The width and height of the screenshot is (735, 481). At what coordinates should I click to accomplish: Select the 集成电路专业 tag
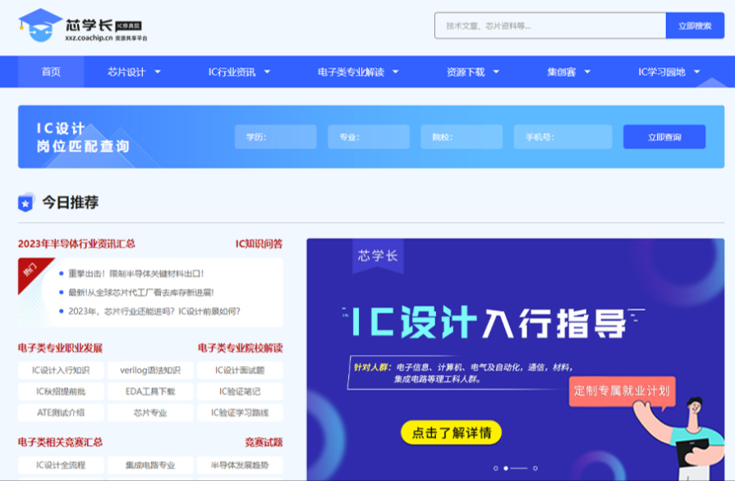point(150,465)
